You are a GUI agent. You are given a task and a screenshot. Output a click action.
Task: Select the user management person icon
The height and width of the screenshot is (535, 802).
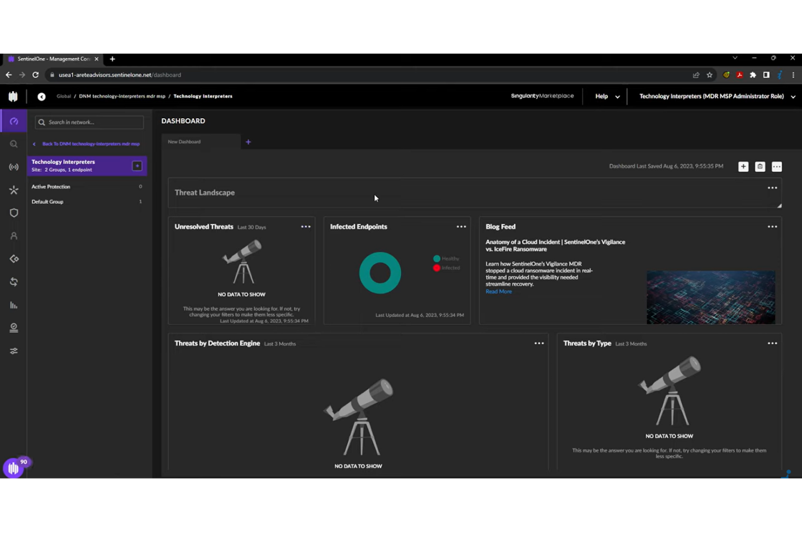14,235
